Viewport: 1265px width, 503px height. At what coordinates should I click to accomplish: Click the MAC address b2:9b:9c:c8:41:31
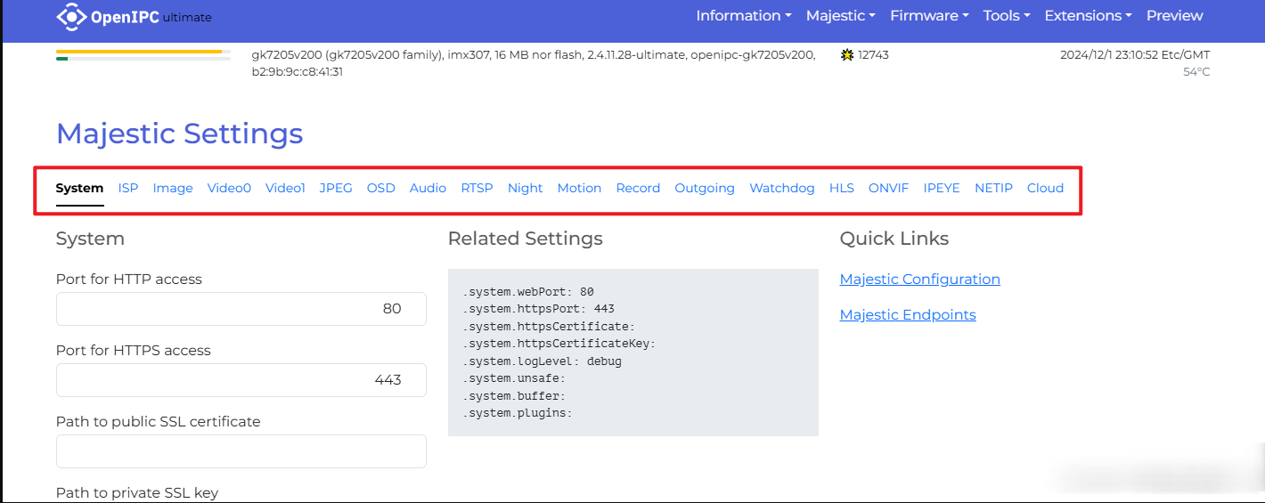[298, 72]
